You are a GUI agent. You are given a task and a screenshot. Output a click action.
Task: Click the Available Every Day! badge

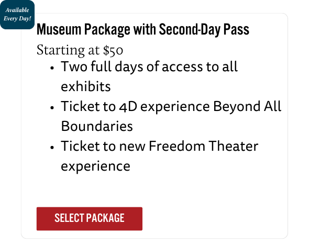[17, 15]
